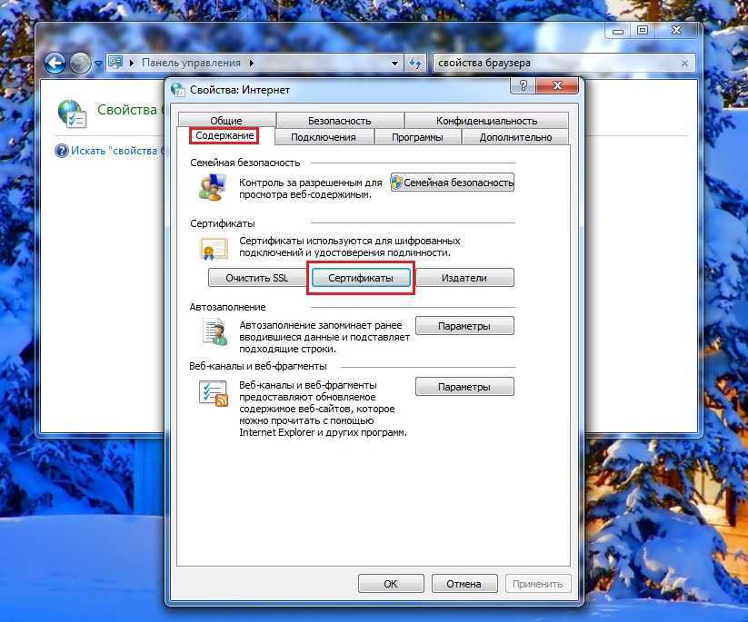
Task: Click the Очистить SSL button
Action: 256,278
